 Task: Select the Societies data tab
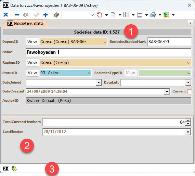coord(26,23)
